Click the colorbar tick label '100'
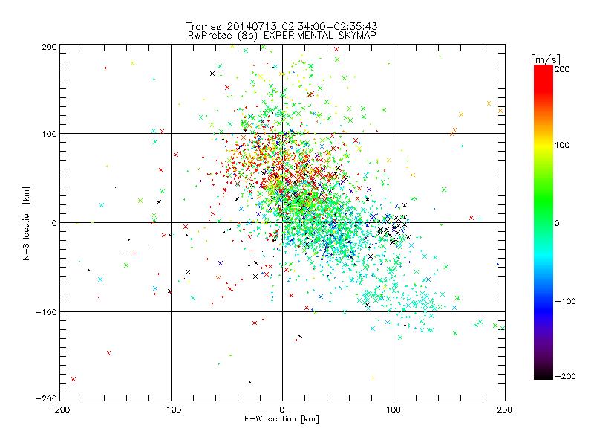Image resolution: width=594 pixels, height=446 pixels. [x=562, y=145]
